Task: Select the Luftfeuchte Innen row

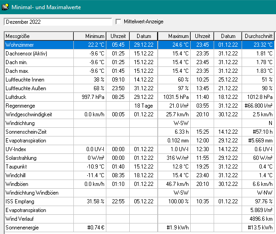Action: [x=39, y=80]
